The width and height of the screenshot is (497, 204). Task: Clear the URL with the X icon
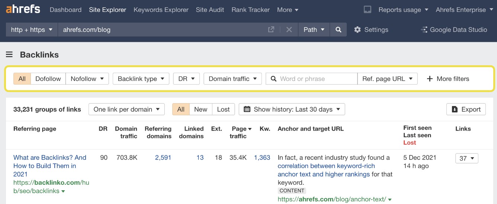click(x=289, y=30)
